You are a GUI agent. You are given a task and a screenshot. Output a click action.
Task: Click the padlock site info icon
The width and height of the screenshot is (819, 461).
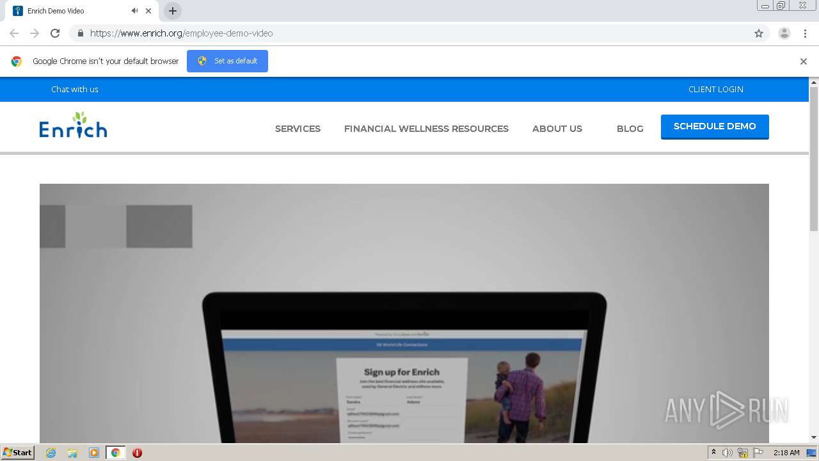tap(80, 33)
